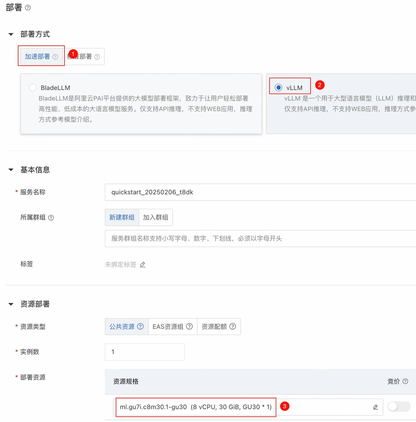Click the BladeLLM description text
Image resolution: width=416 pixels, height=422 pixels.
point(146,109)
